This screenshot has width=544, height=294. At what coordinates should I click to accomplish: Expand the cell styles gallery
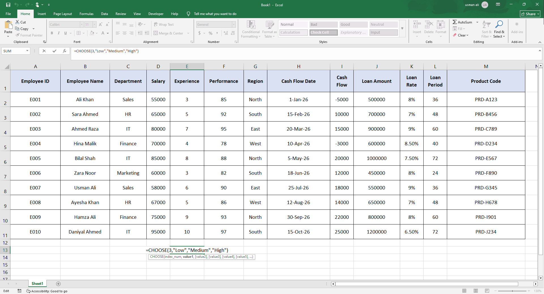[402, 28]
